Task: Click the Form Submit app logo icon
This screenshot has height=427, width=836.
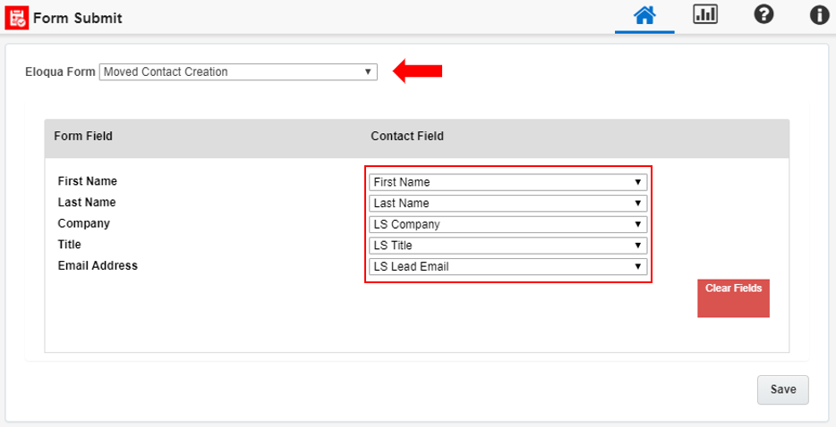Action: 17,18
